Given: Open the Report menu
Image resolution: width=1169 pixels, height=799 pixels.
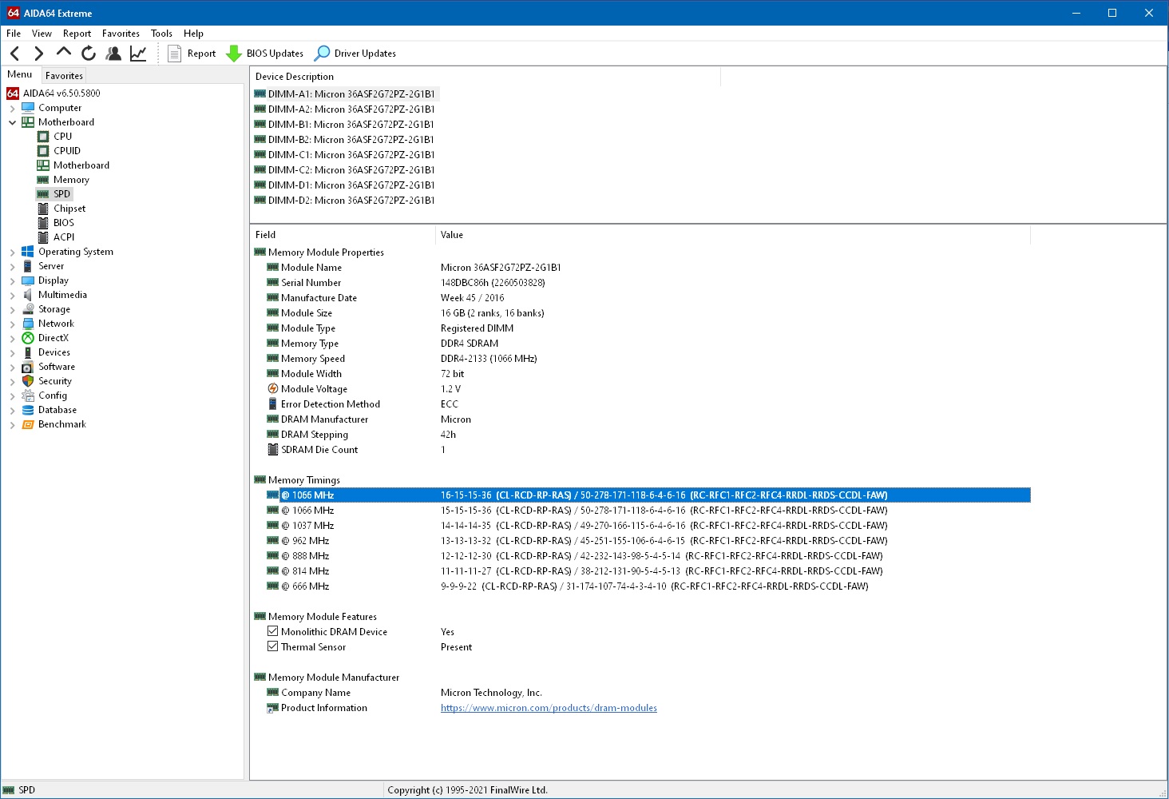Looking at the screenshot, I should [77, 34].
